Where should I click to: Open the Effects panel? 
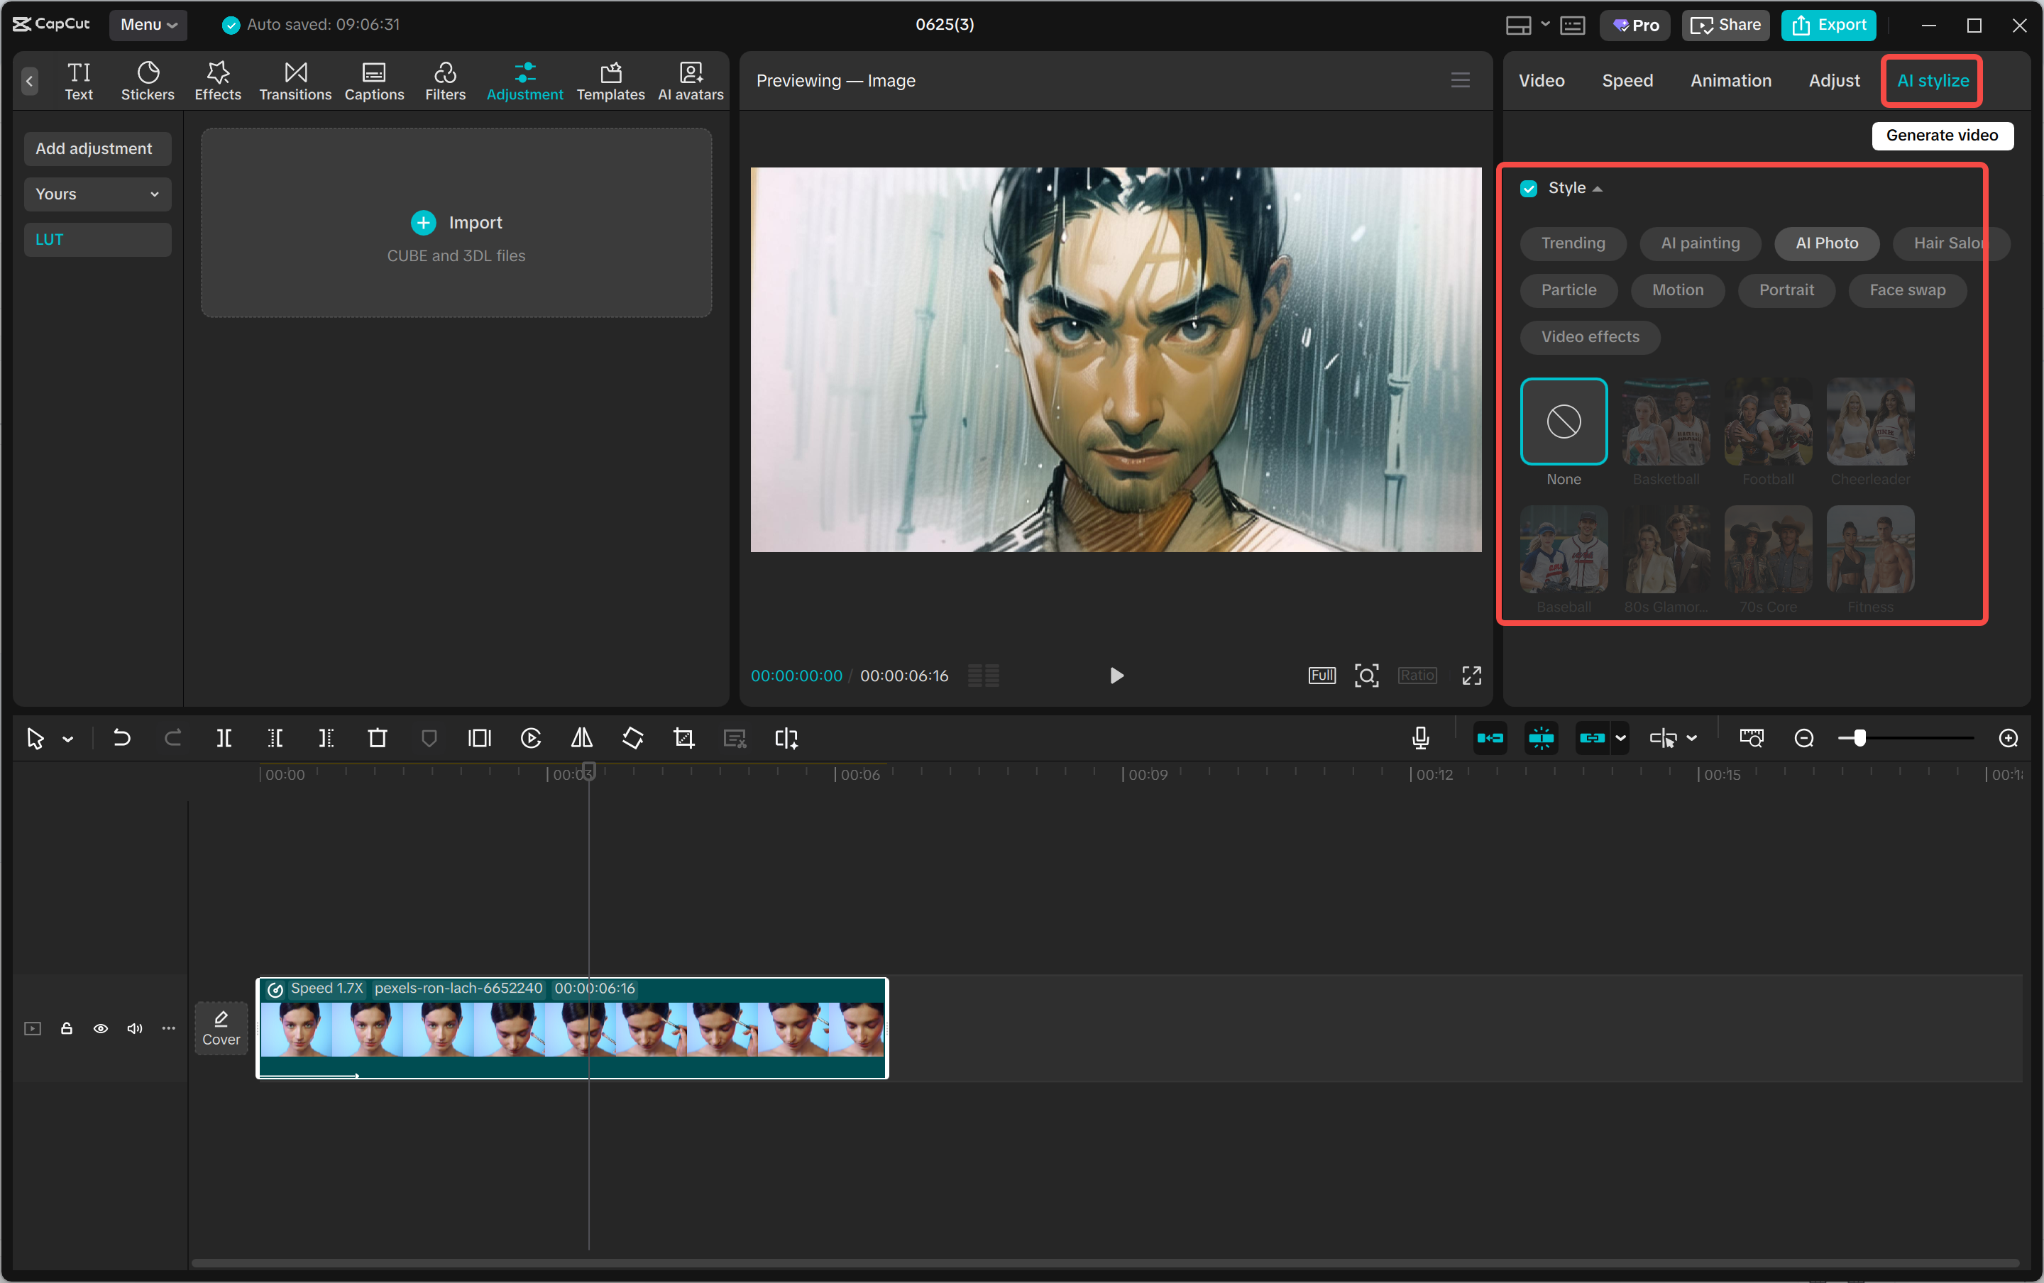(x=217, y=81)
